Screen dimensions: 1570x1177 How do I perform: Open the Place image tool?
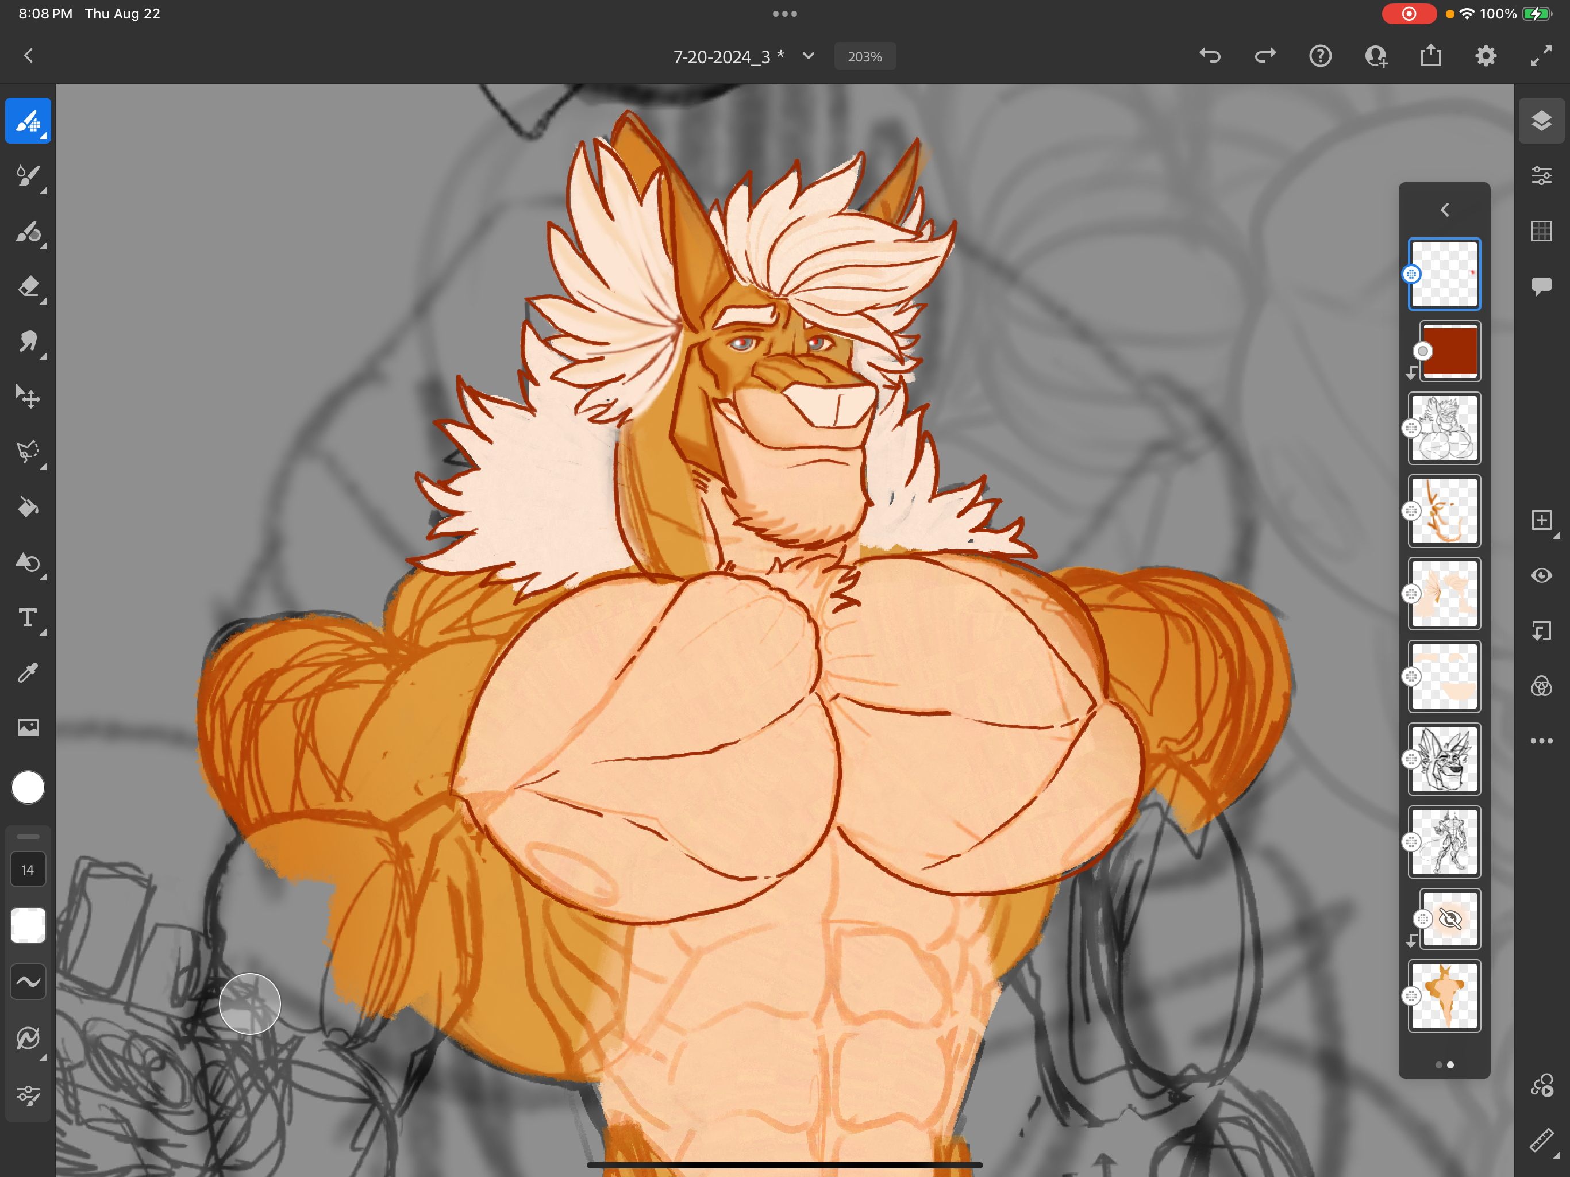28,727
